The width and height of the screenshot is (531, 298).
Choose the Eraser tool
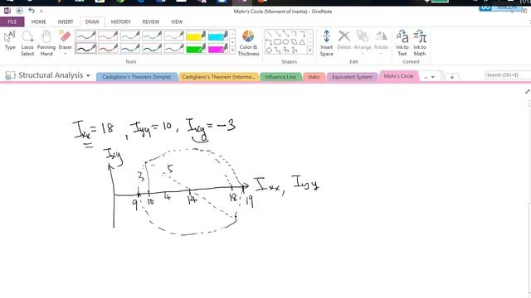tap(65, 40)
